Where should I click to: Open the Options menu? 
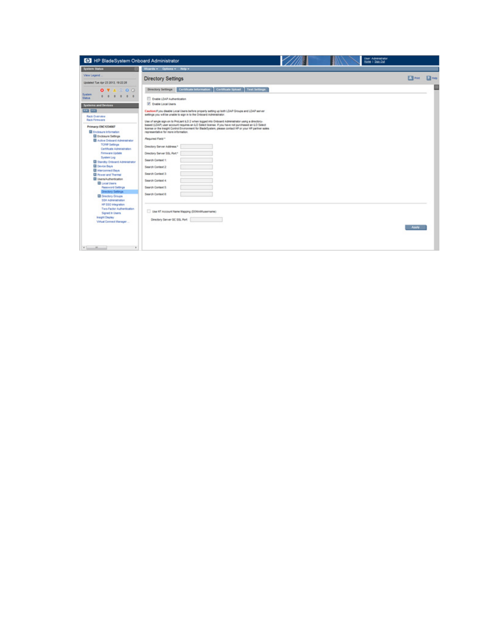[x=169, y=69]
